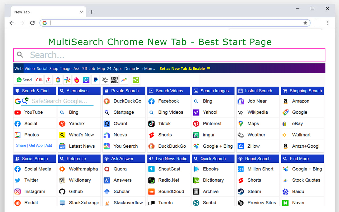Click the trending chart arrow icon
This screenshot has height=212, width=339.
tap(124, 80)
